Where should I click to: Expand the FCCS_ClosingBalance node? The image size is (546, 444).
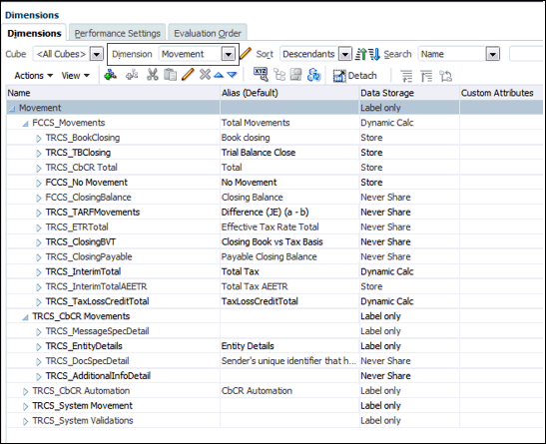pos(39,198)
